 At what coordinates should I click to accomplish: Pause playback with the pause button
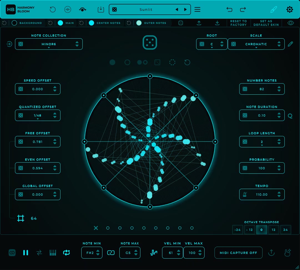tap(26, 253)
